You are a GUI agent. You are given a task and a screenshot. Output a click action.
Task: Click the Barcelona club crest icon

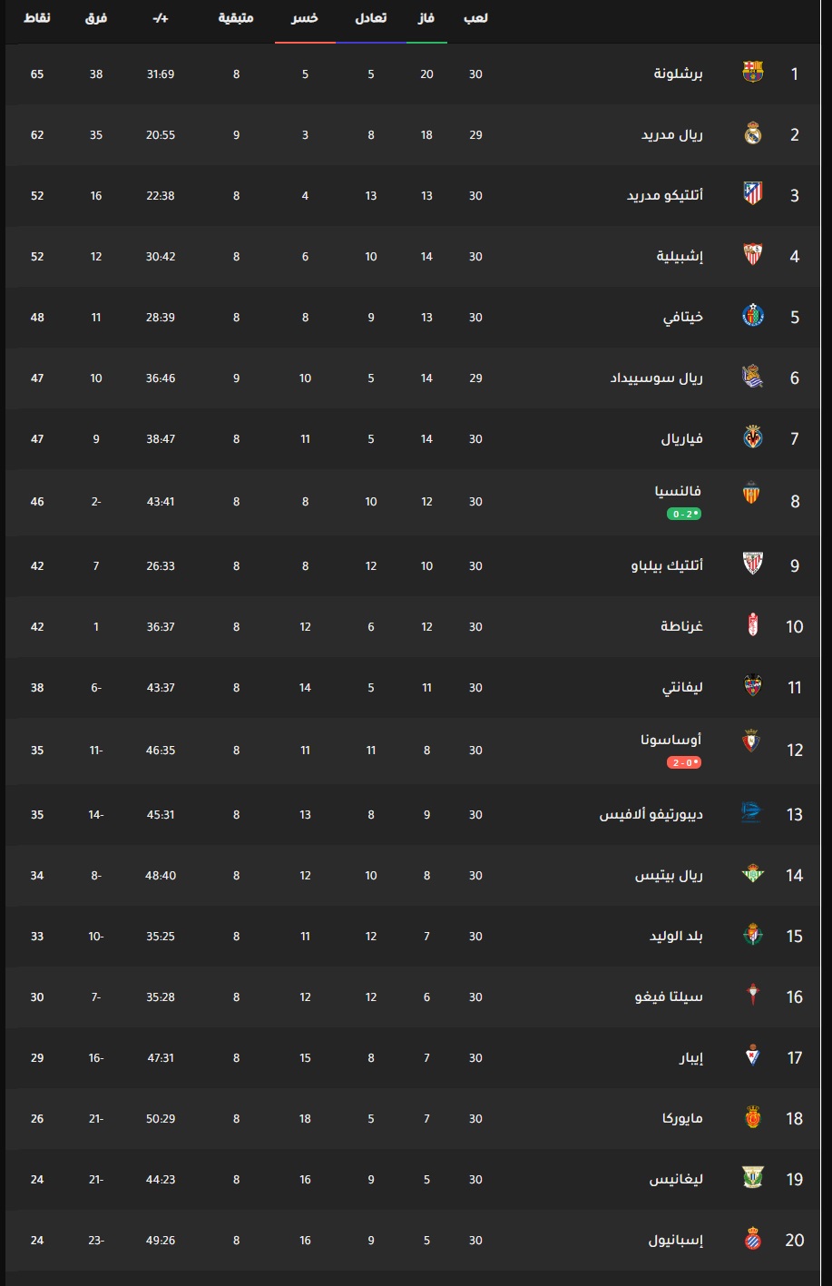click(x=752, y=73)
